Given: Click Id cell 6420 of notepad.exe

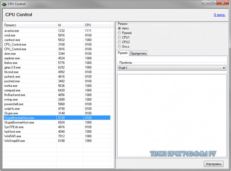Looking at the screenshot, I should pos(61,90).
